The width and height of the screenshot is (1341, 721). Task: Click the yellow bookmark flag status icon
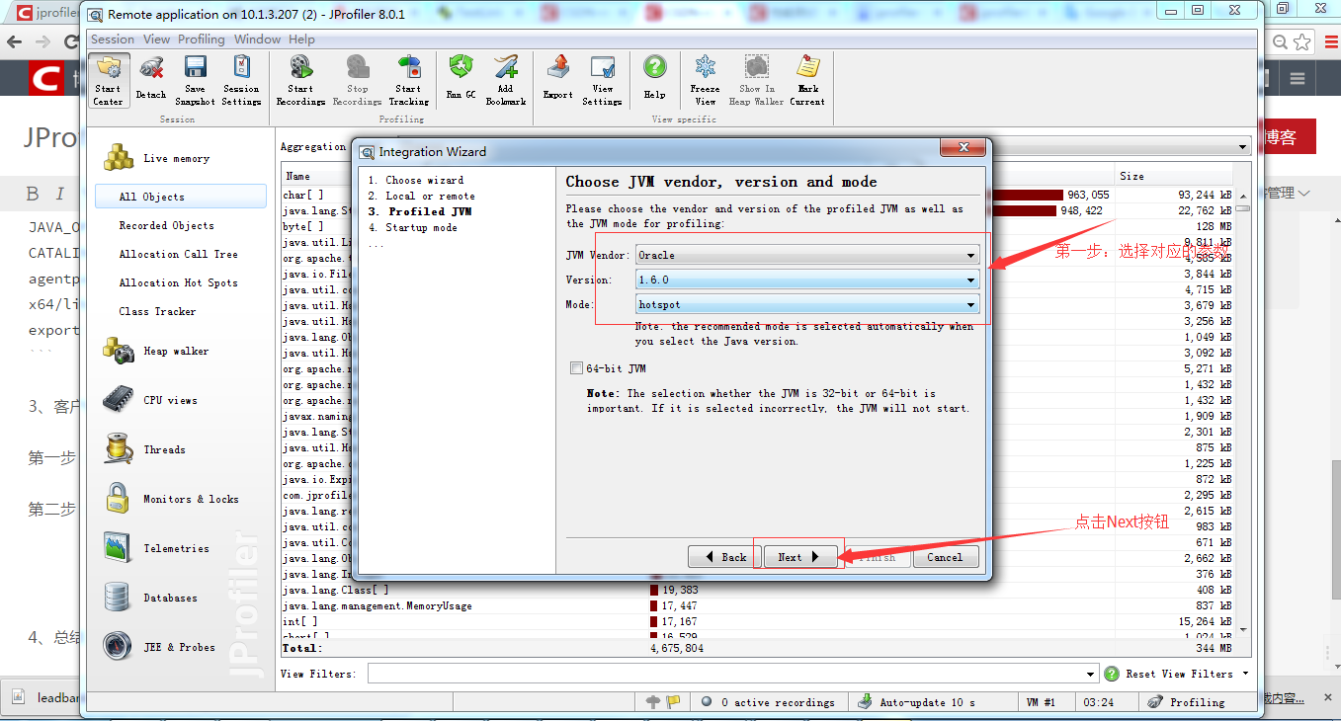pos(673,702)
